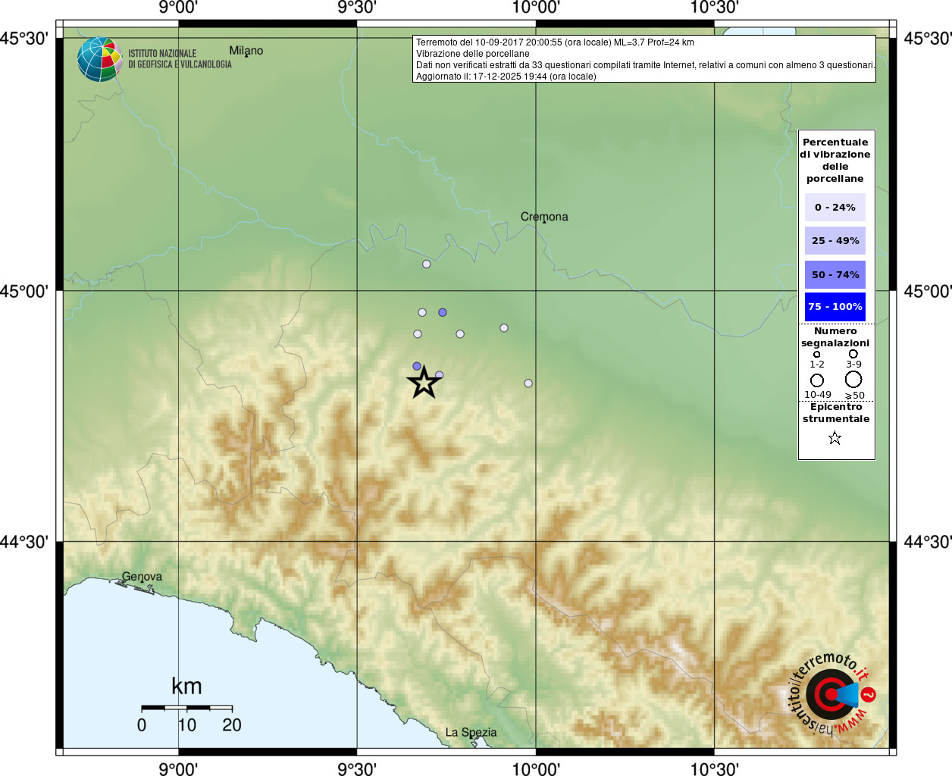Image resolution: width=952 pixels, height=776 pixels.
Task: Click the 'Dati non verificati' line in header
Action: pos(645,65)
